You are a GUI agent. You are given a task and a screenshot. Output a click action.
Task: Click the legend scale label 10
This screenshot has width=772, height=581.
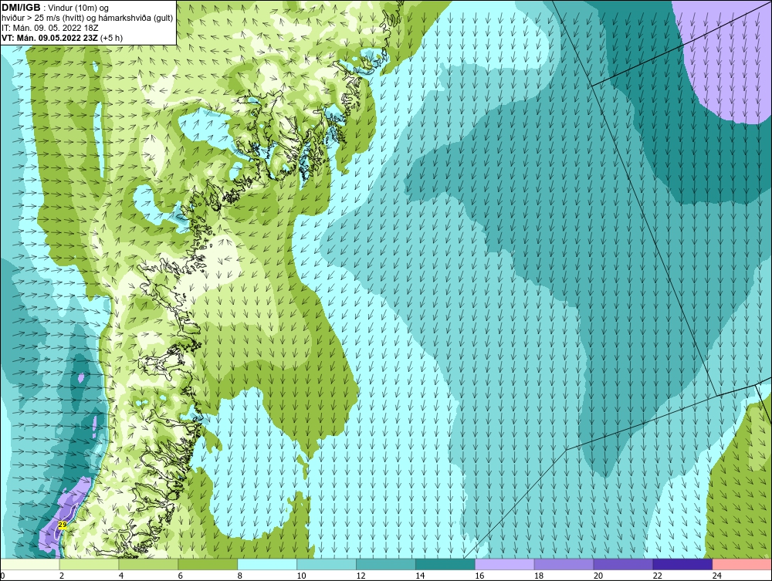(301, 576)
